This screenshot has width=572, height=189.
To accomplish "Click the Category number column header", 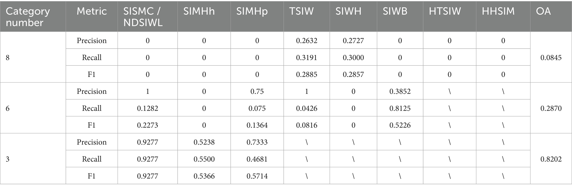I will [x=28, y=17].
